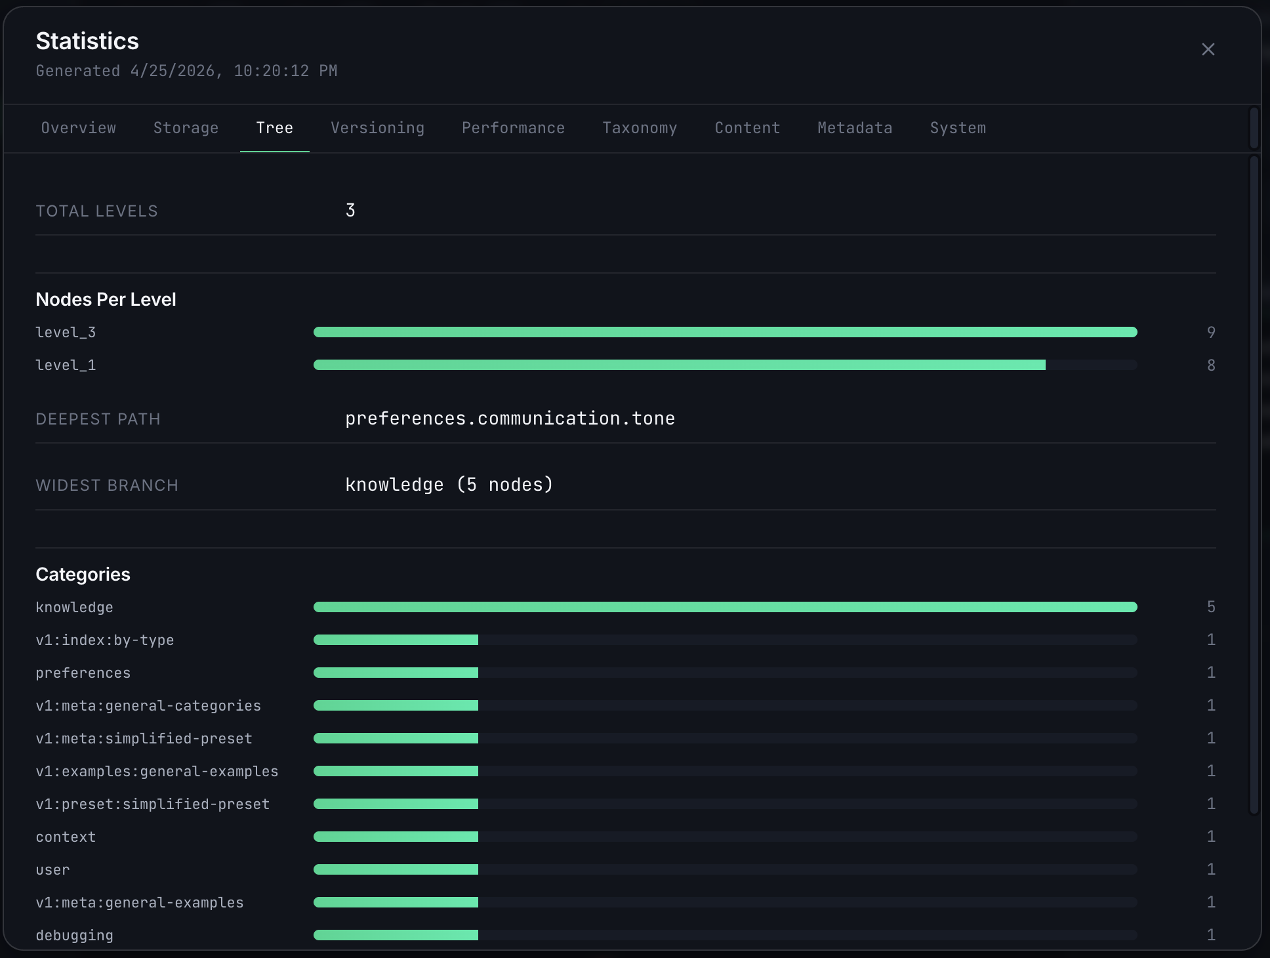Click the v1:meta:general-categories label
1270x958 pixels.
pyautogui.click(x=148, y=706)
